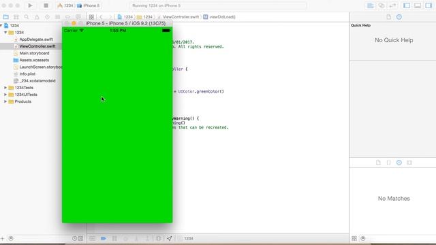The image size is (436, 245).
Task: Step into in the debugger
Action: click(x=136, y=238)
